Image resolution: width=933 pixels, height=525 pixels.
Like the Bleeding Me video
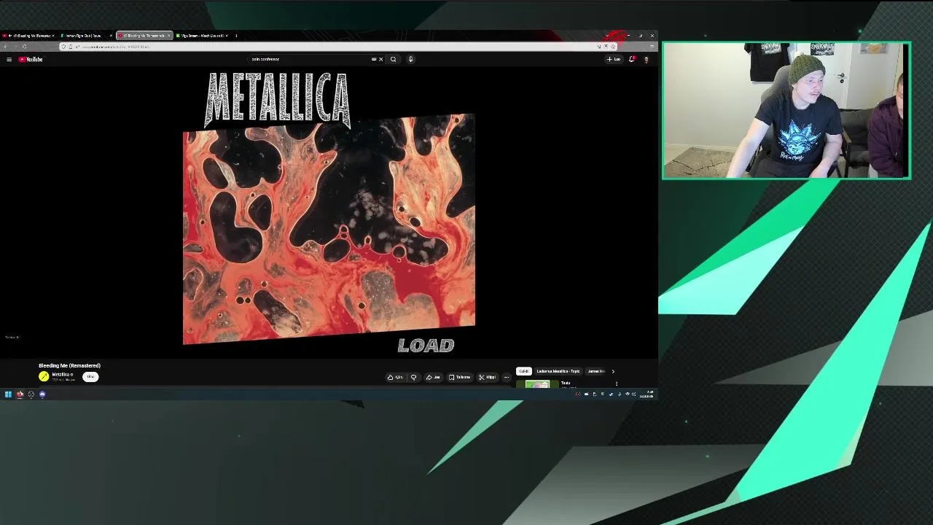pos(396,377)
